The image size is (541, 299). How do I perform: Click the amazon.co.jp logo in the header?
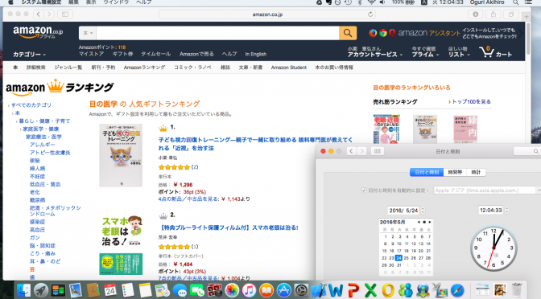38,33
